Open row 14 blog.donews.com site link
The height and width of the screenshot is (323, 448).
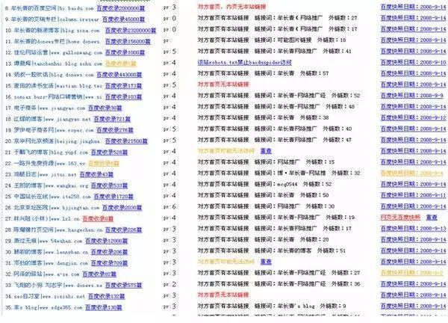coord(54,75)
